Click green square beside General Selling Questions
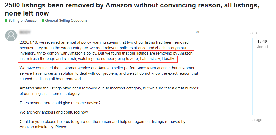The image size is (276, 135). click(43, 21)
